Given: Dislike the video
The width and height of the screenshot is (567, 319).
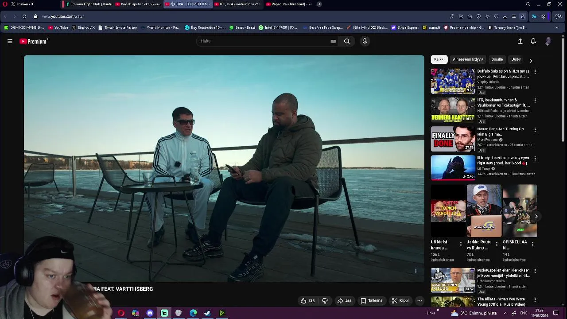Looking at the screenshot, I should pos(325,301).
